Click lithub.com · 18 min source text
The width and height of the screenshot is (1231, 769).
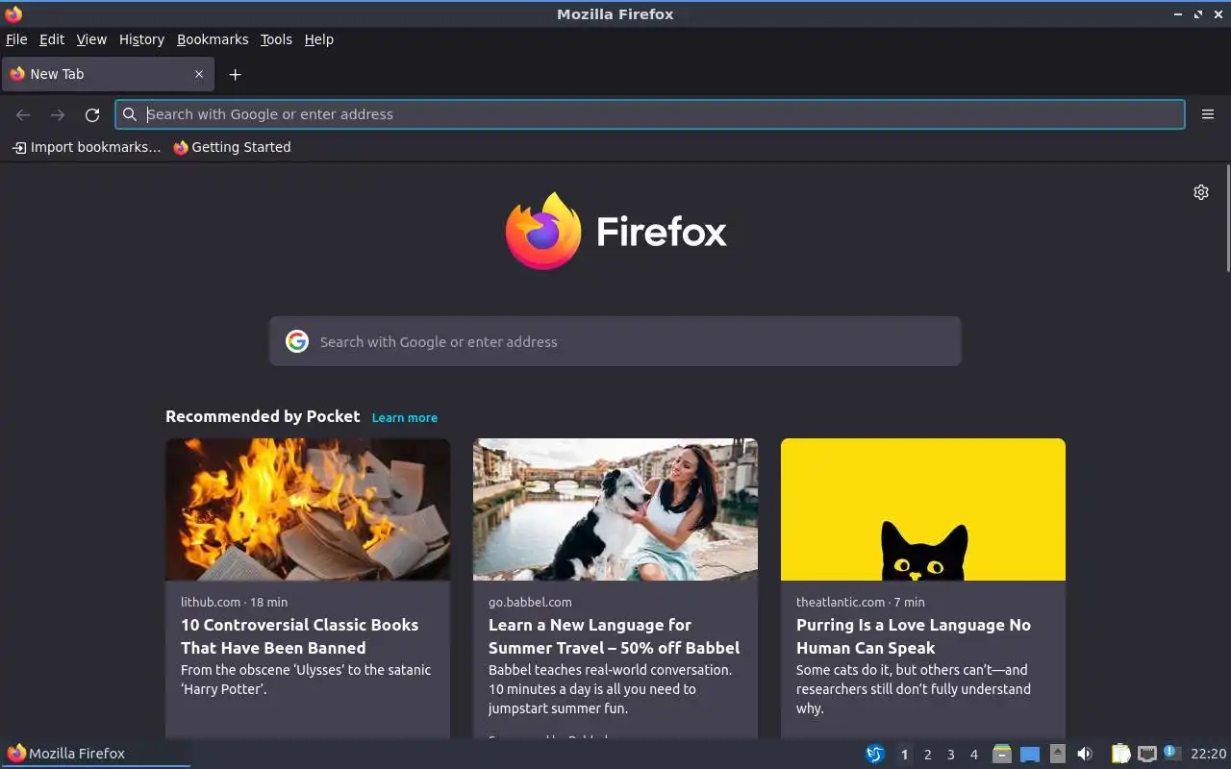(234, 602)
